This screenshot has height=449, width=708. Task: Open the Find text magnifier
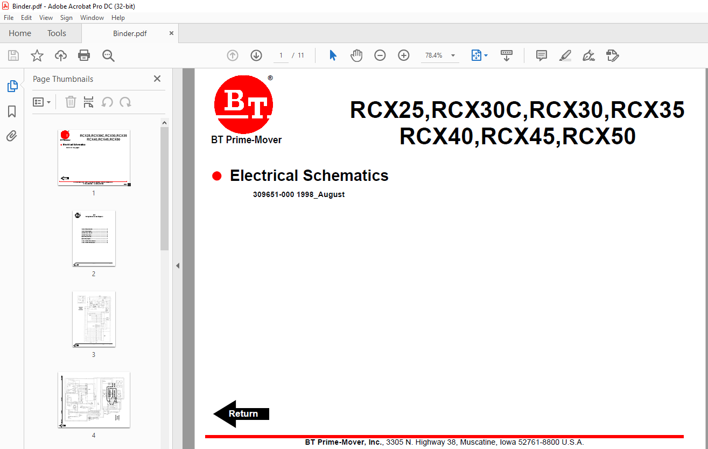coord(108,55)
